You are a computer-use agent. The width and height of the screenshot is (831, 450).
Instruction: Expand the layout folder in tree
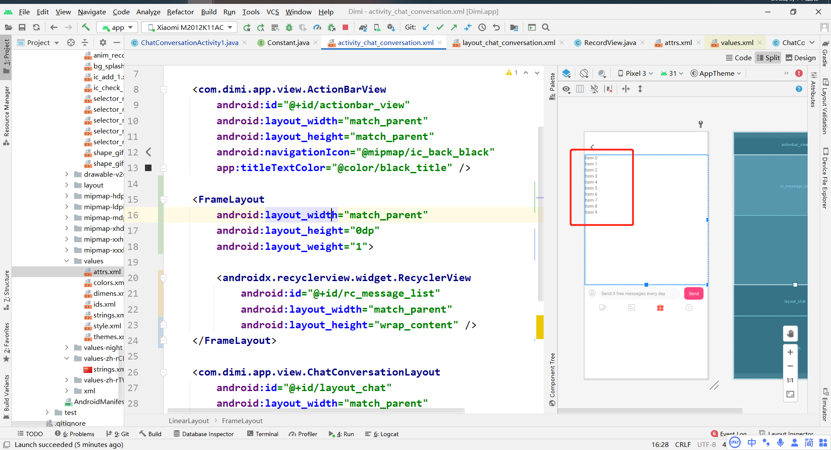[x=67, y=185]
